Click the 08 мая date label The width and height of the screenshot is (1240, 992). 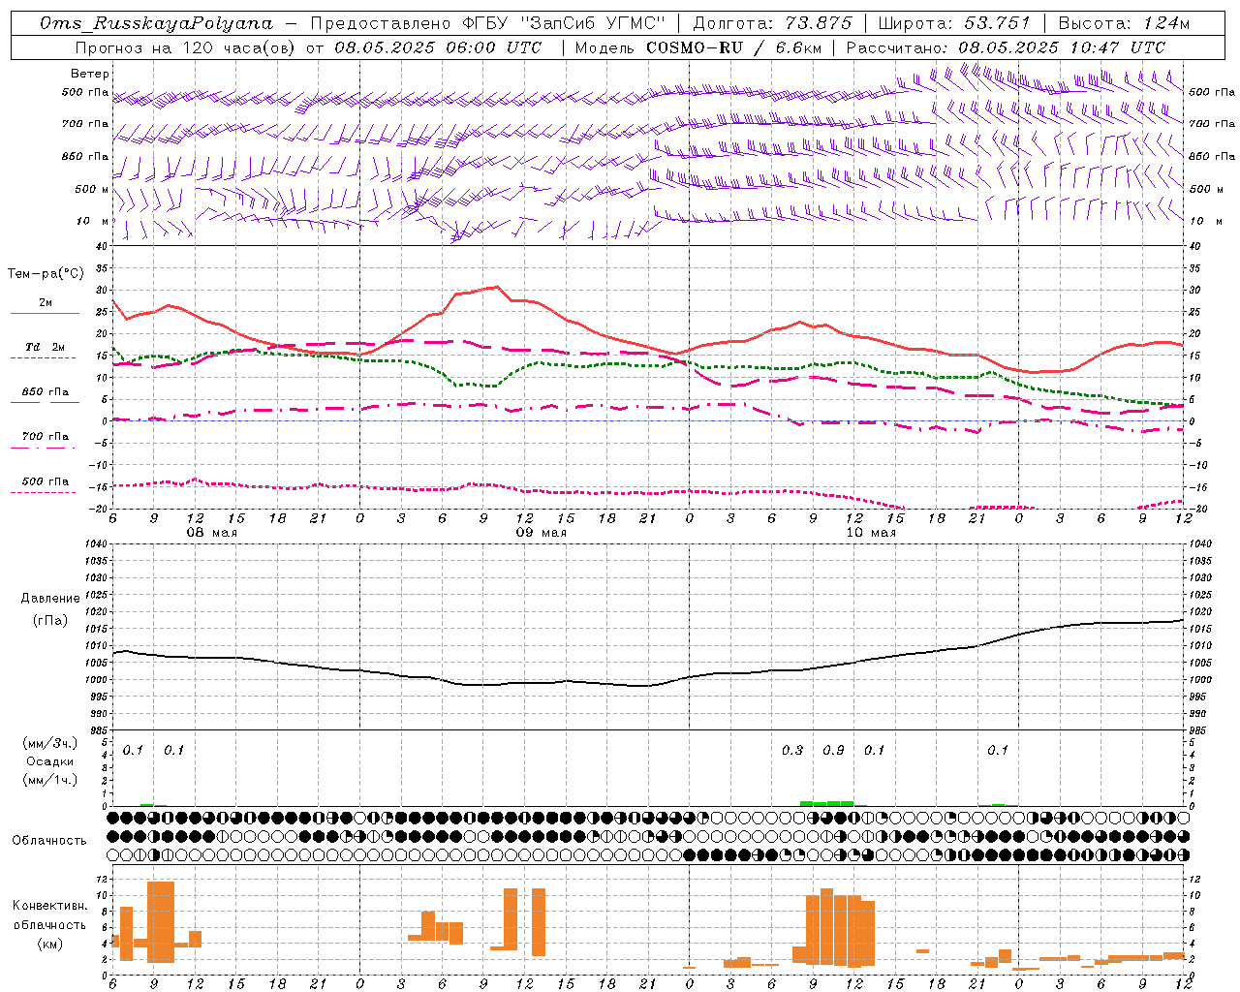click(211, 533)
